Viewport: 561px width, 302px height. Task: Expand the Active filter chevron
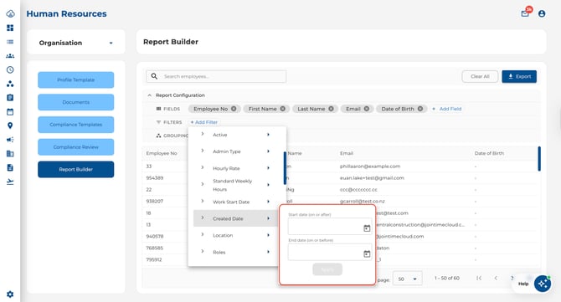pos(203,134)
